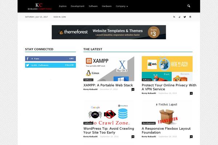Click the Twitter Followers count text
This screenshot has height=145, width=218.
pyautogui.click(x=40, y=65)
